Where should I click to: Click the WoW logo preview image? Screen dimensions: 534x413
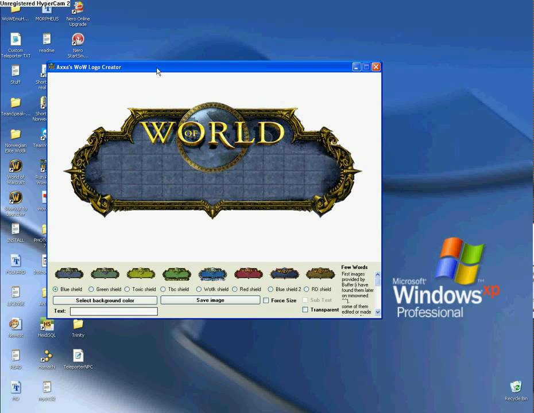tap(212, 160)
